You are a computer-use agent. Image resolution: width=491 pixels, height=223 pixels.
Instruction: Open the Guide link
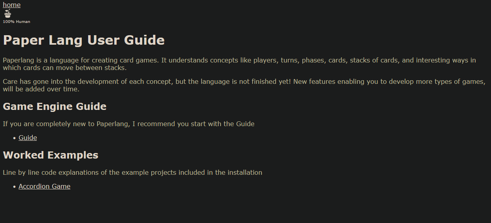click(x=28, y=138)
